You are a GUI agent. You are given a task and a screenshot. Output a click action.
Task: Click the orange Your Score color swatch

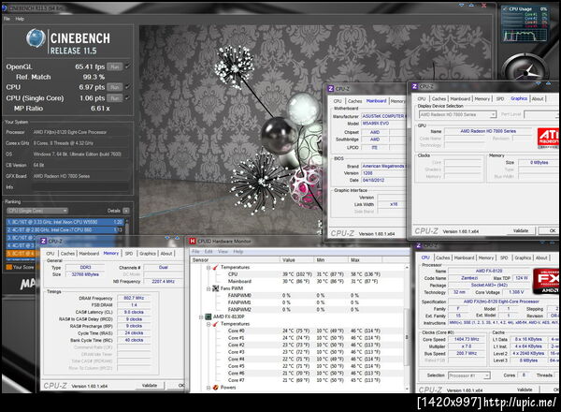point(9,267)
